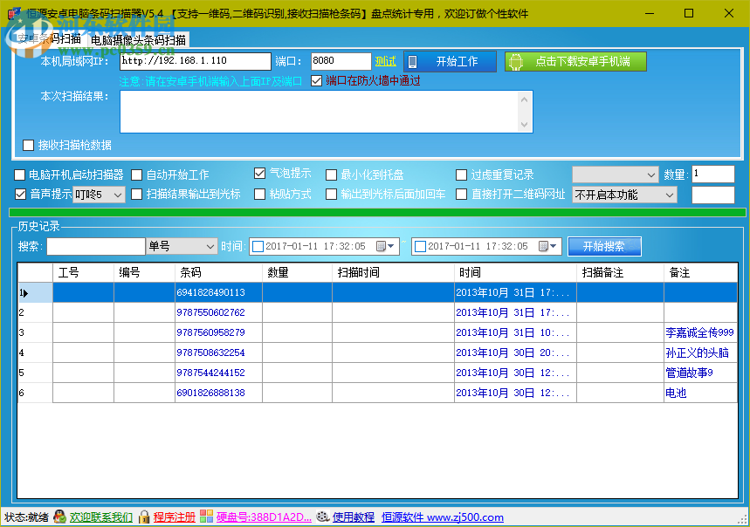Open the 单号 search type dropdown
750x527 pixels.
click(x=182, y=247)
